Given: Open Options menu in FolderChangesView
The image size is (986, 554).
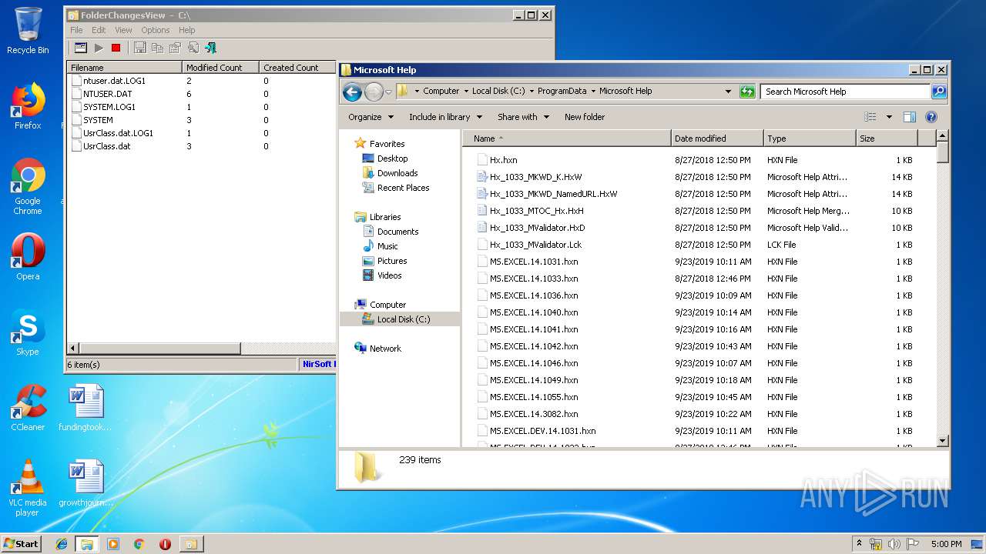Looking at the screenshot, I should pos(155,30).
